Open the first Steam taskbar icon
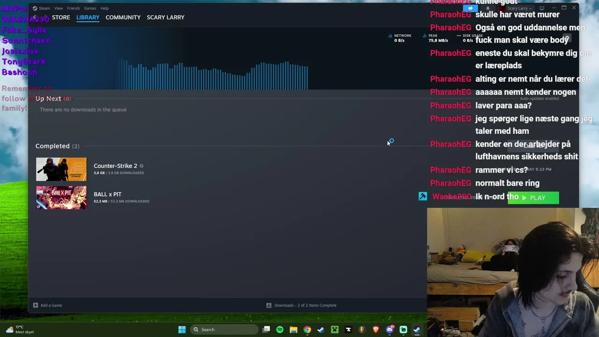The height and width of the screenshot is (337, 599). click(x=321, y=330)
